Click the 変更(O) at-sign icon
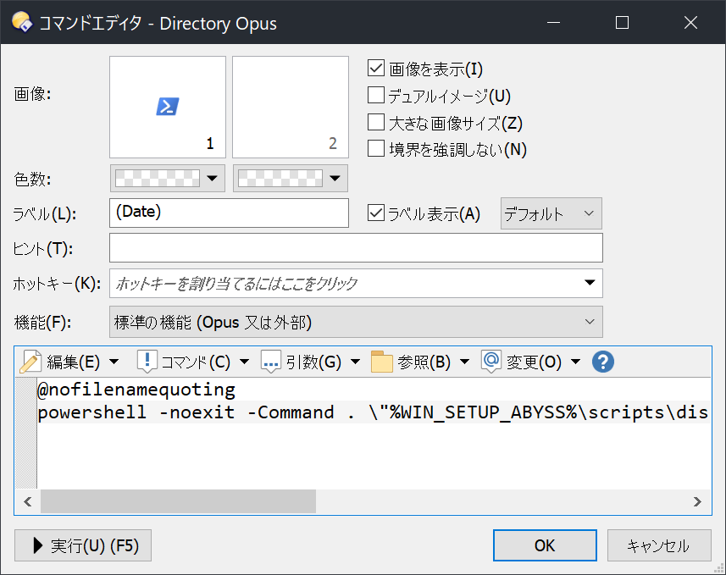726x575 pixels. pyautogui.click(x=491, y=362)
